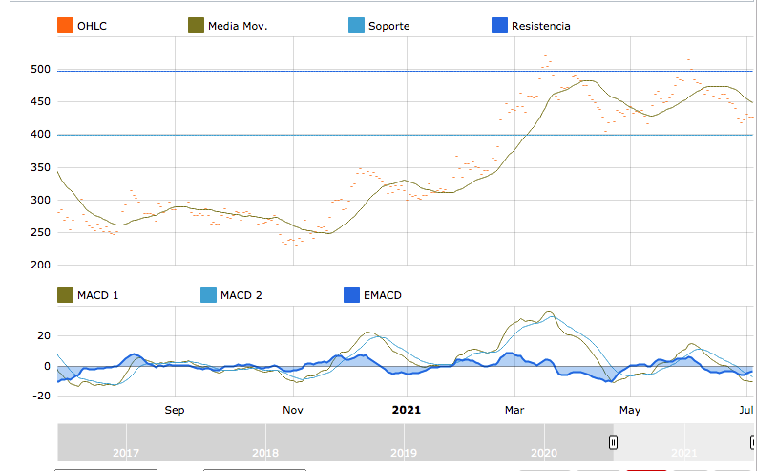Hide the OHLC series via its label
The width and height of the screenshot is (777, 472).
92,26
